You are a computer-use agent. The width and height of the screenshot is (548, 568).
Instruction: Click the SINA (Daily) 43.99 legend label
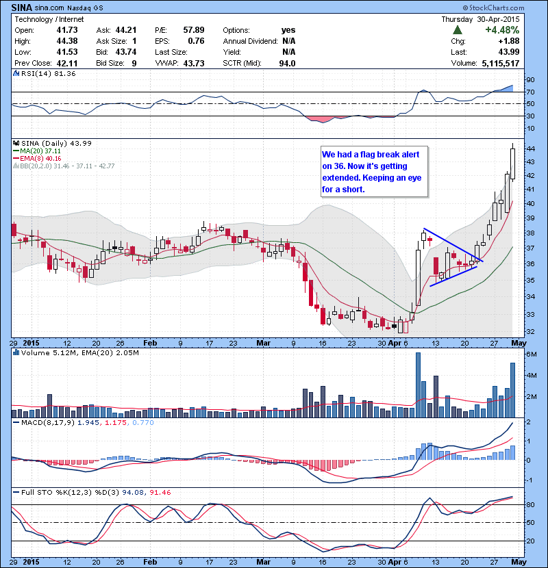[x=56, y=144]
